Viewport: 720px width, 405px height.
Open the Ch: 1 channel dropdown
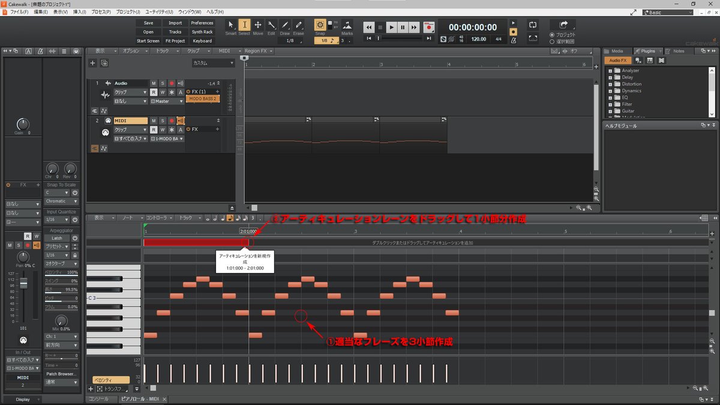point(61,337)
